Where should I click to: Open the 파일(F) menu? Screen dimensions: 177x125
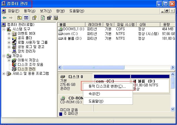tap(14, 11)
